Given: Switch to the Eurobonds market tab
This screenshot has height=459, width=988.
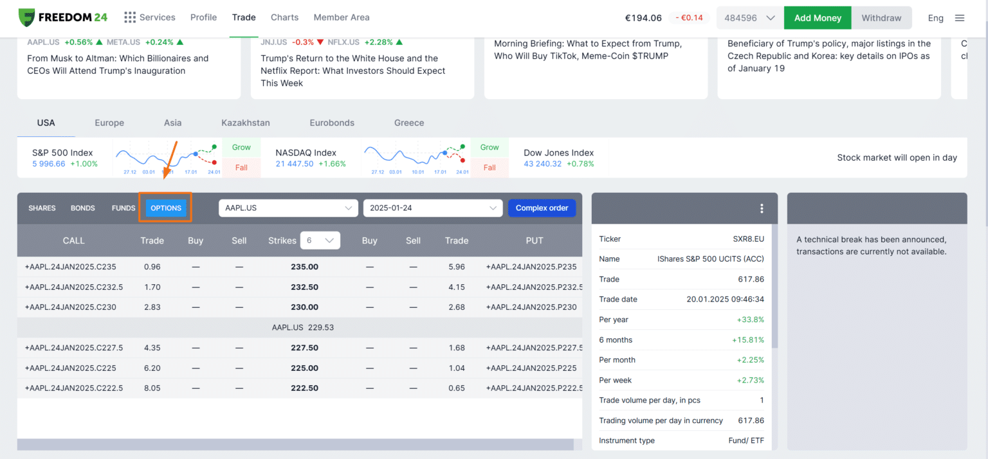Looking at the screenshot, I should point(332,122).
